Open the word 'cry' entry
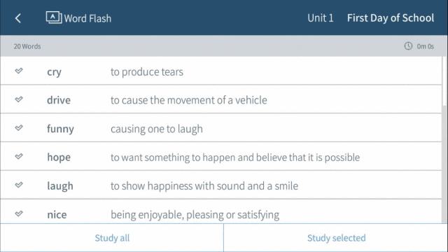448x252 pixels. 221,71
